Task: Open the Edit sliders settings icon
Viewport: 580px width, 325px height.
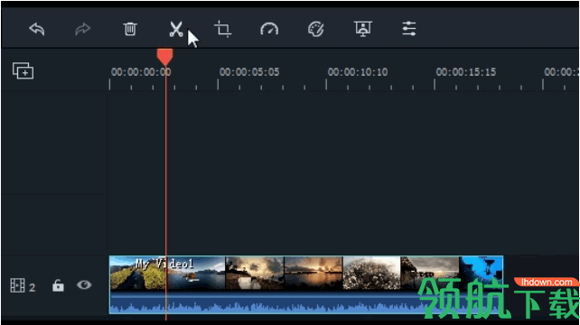Action: [x=409, y=29]
